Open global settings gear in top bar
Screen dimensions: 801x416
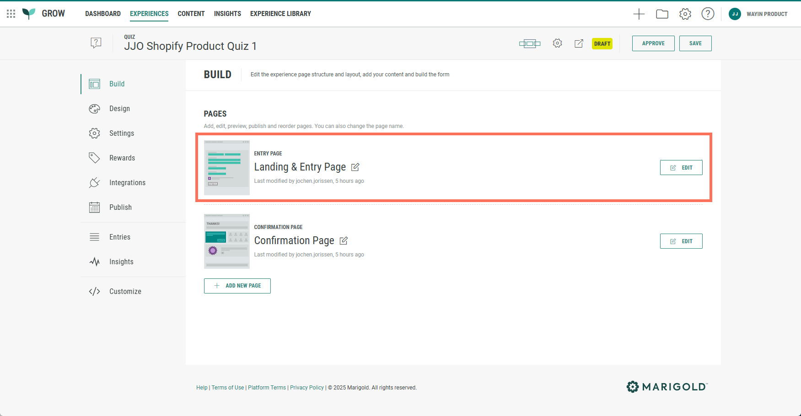[685, 14]
